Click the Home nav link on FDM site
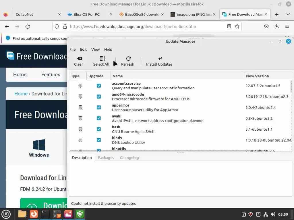 click(20, 74)
